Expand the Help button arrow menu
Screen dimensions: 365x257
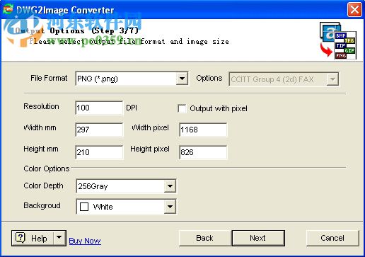[x=59, y=238]
